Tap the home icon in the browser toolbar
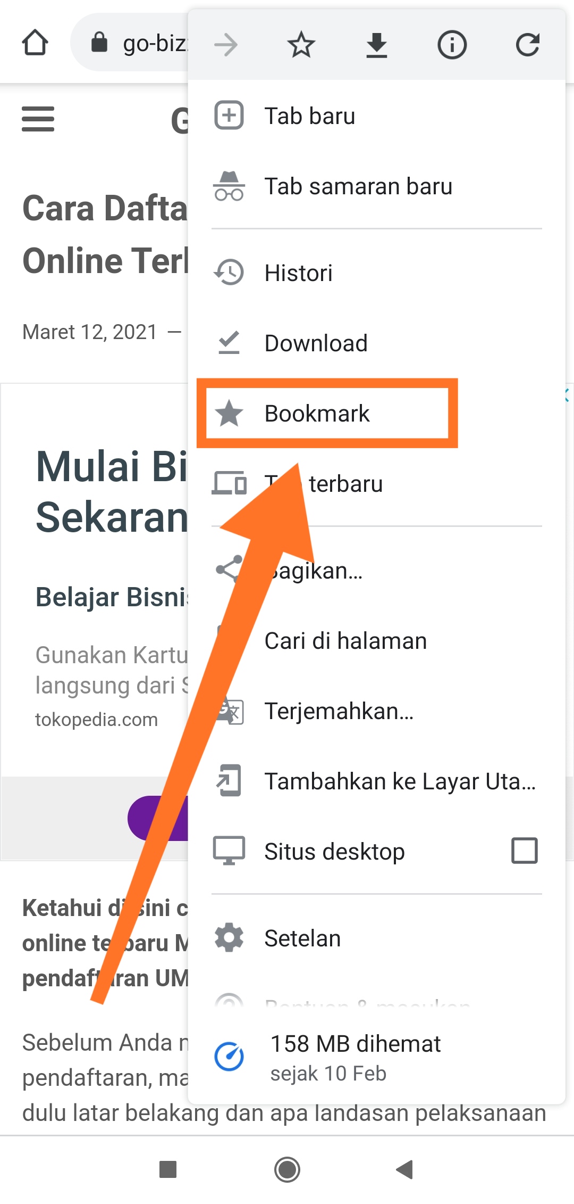 click(x=35, y=43)
